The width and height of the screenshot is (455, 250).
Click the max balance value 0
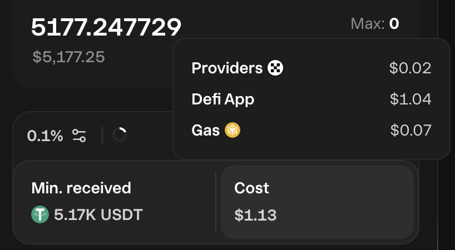(394, 24)
